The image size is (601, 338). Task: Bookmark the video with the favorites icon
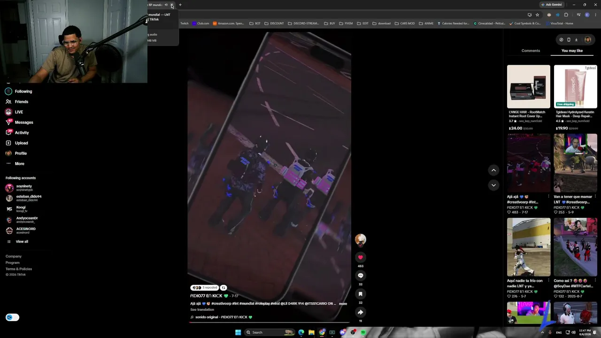point(361,294)
